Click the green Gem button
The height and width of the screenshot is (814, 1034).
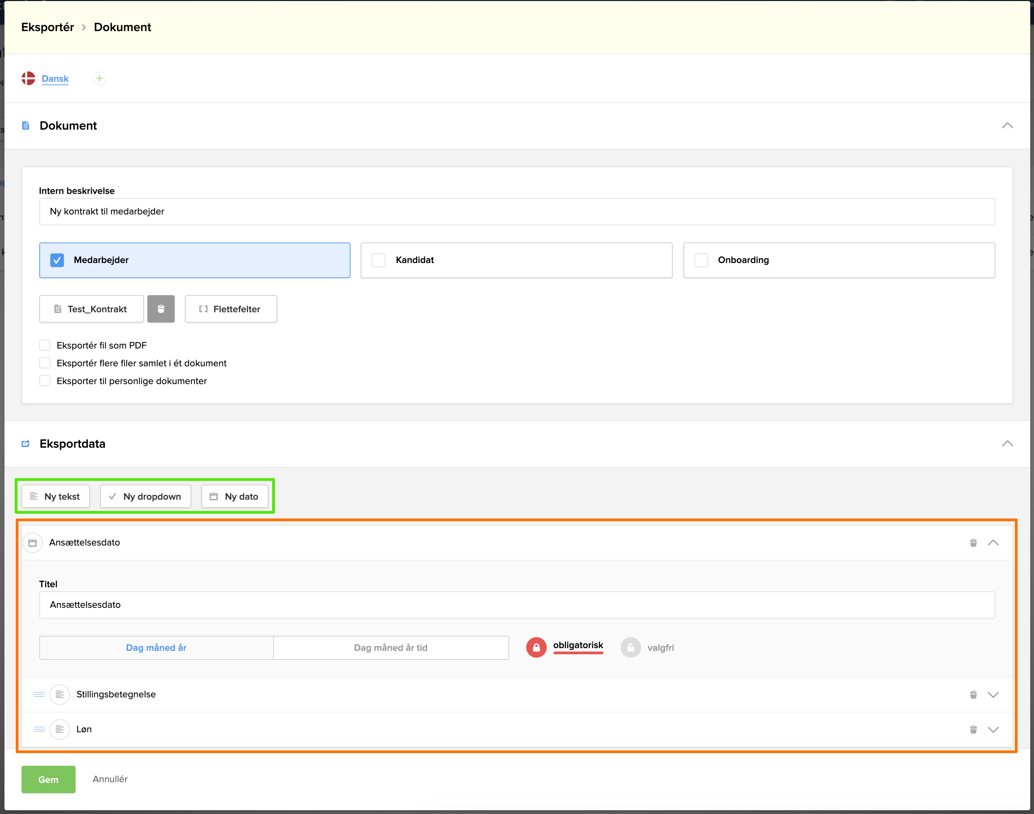coord(48,779)
